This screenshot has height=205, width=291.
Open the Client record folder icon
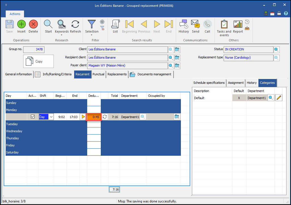[177, 50]
